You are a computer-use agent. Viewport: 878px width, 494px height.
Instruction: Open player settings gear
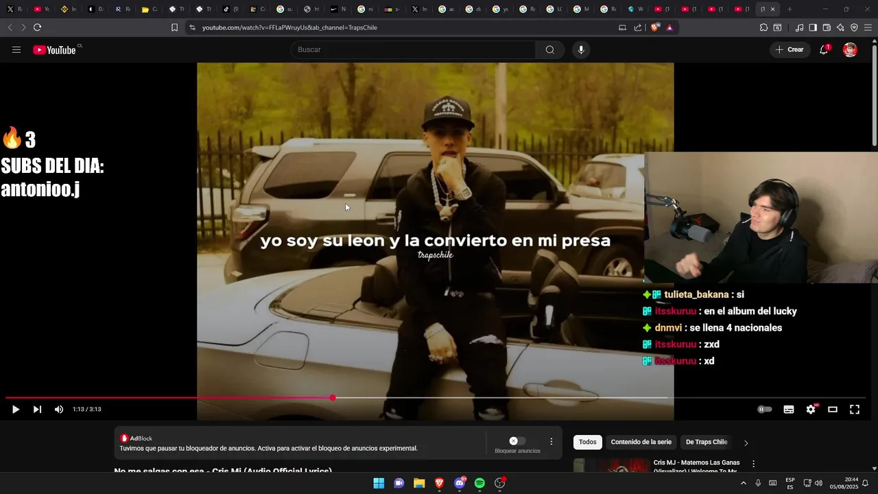811,410
